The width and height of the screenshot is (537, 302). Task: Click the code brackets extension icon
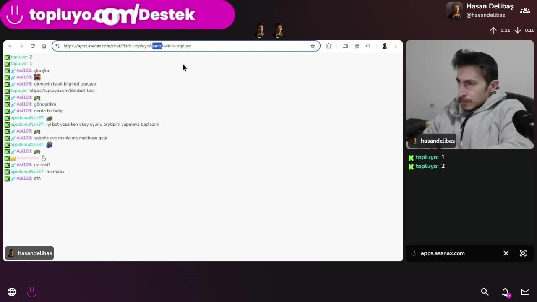coord(368,46)
